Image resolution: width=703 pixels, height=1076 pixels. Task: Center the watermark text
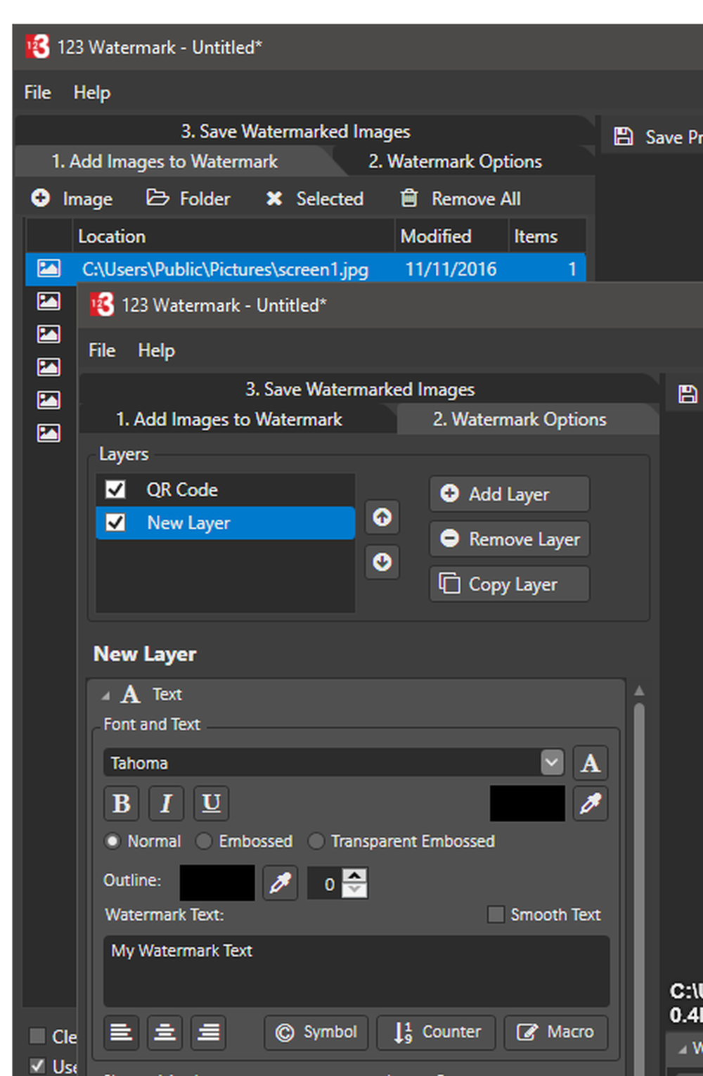(165, 1032)
